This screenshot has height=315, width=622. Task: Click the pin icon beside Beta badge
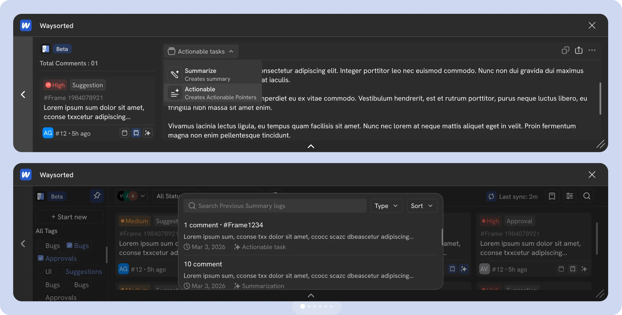97,196
